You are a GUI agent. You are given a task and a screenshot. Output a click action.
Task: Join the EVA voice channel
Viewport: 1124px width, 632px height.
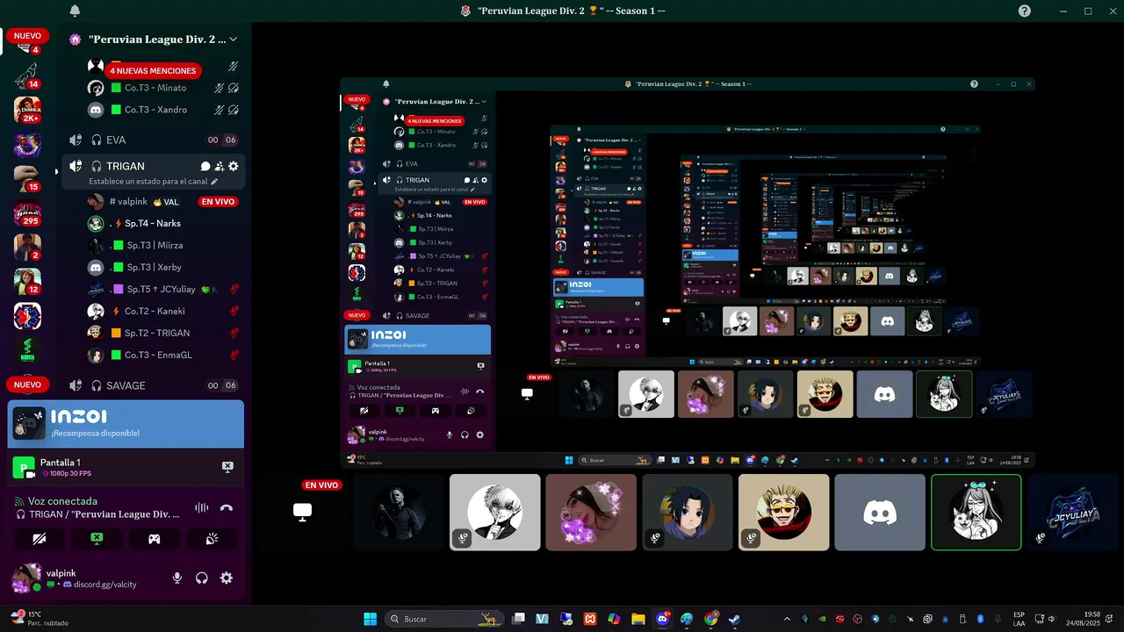point(153,140)
